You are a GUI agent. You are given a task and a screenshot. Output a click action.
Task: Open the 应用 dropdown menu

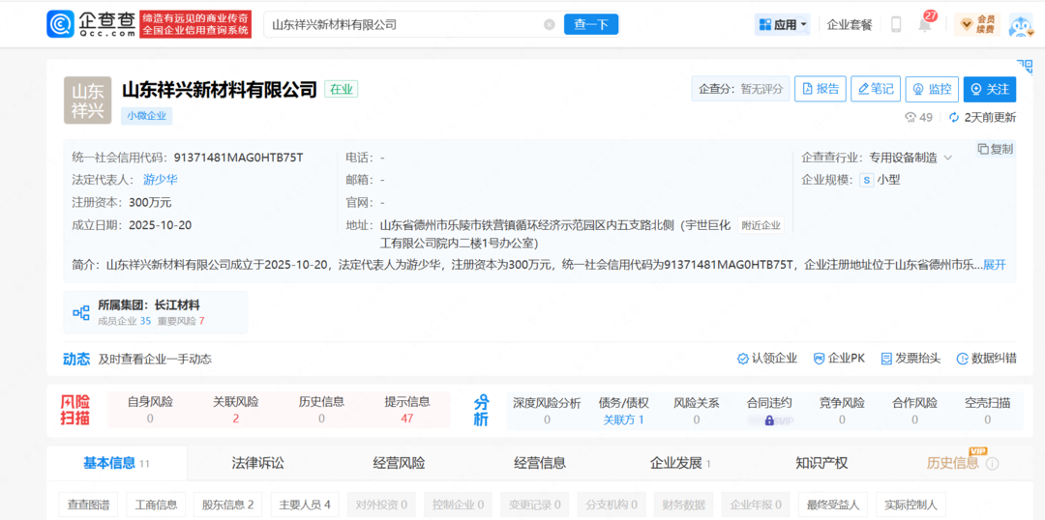tap(783, 24)
